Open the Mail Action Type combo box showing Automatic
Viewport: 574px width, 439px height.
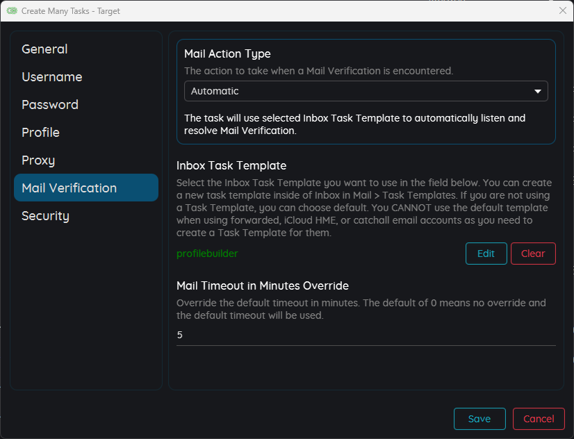(366, 91)
